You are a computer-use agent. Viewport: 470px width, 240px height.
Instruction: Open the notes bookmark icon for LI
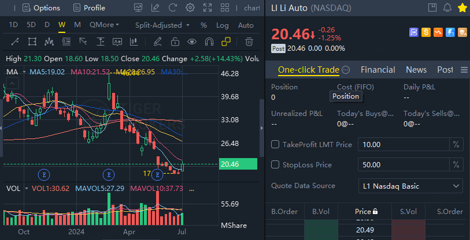432,7
